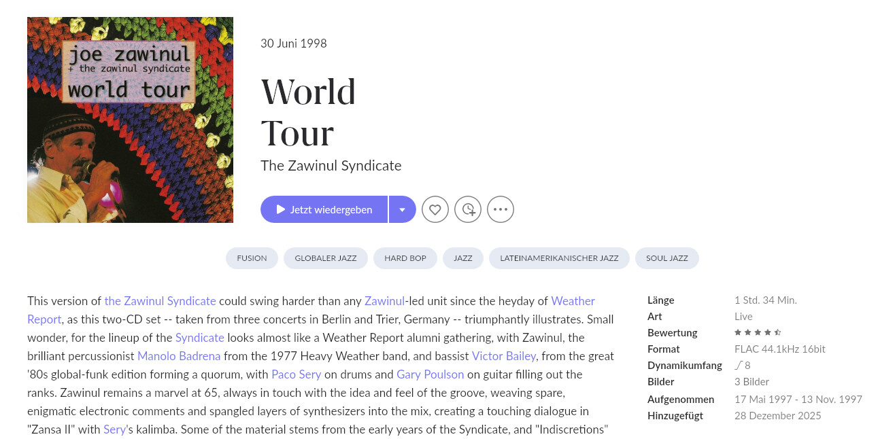Click the heart favorite icon
The height and width of the screenshot is (439, 878).
coord(435,209)
